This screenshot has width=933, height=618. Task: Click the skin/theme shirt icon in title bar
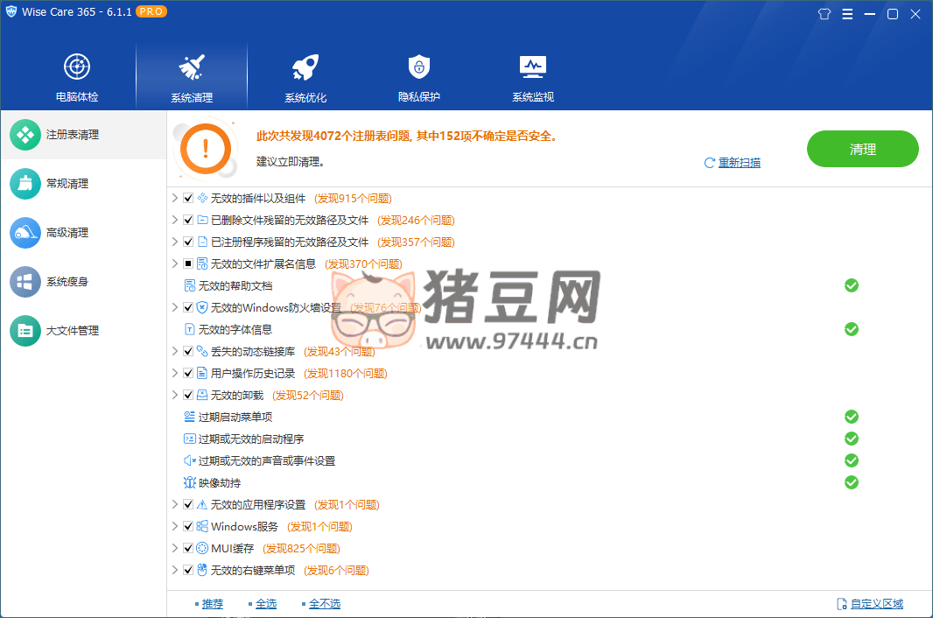(x=824, y=14)
